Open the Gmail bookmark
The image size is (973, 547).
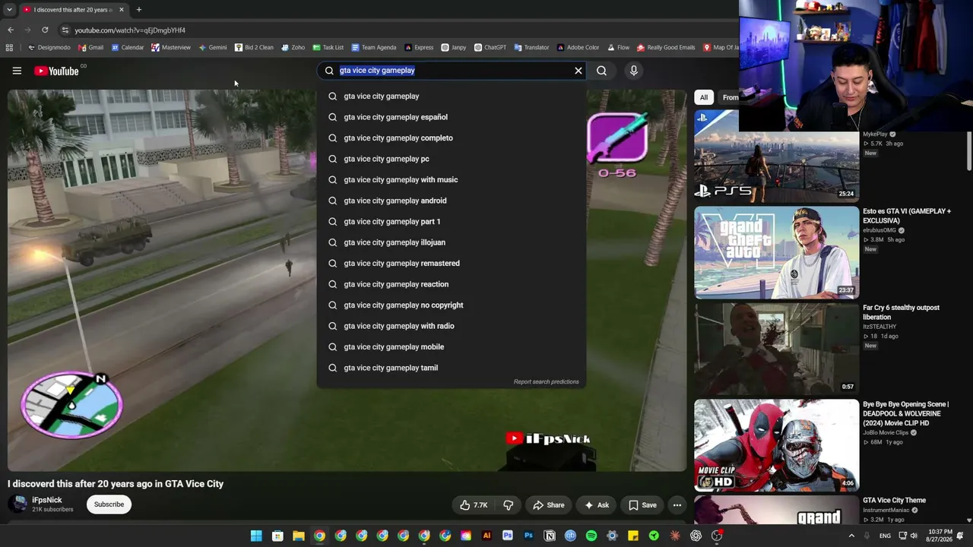pyautogui.click(x=90, y=47)
